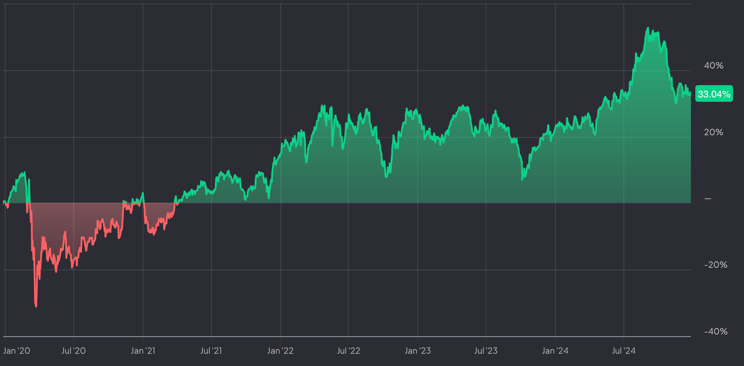The width and height of the screenshot is (744, 366).
Task: Click the Jan '22 date label
Action: pos(280,351)
